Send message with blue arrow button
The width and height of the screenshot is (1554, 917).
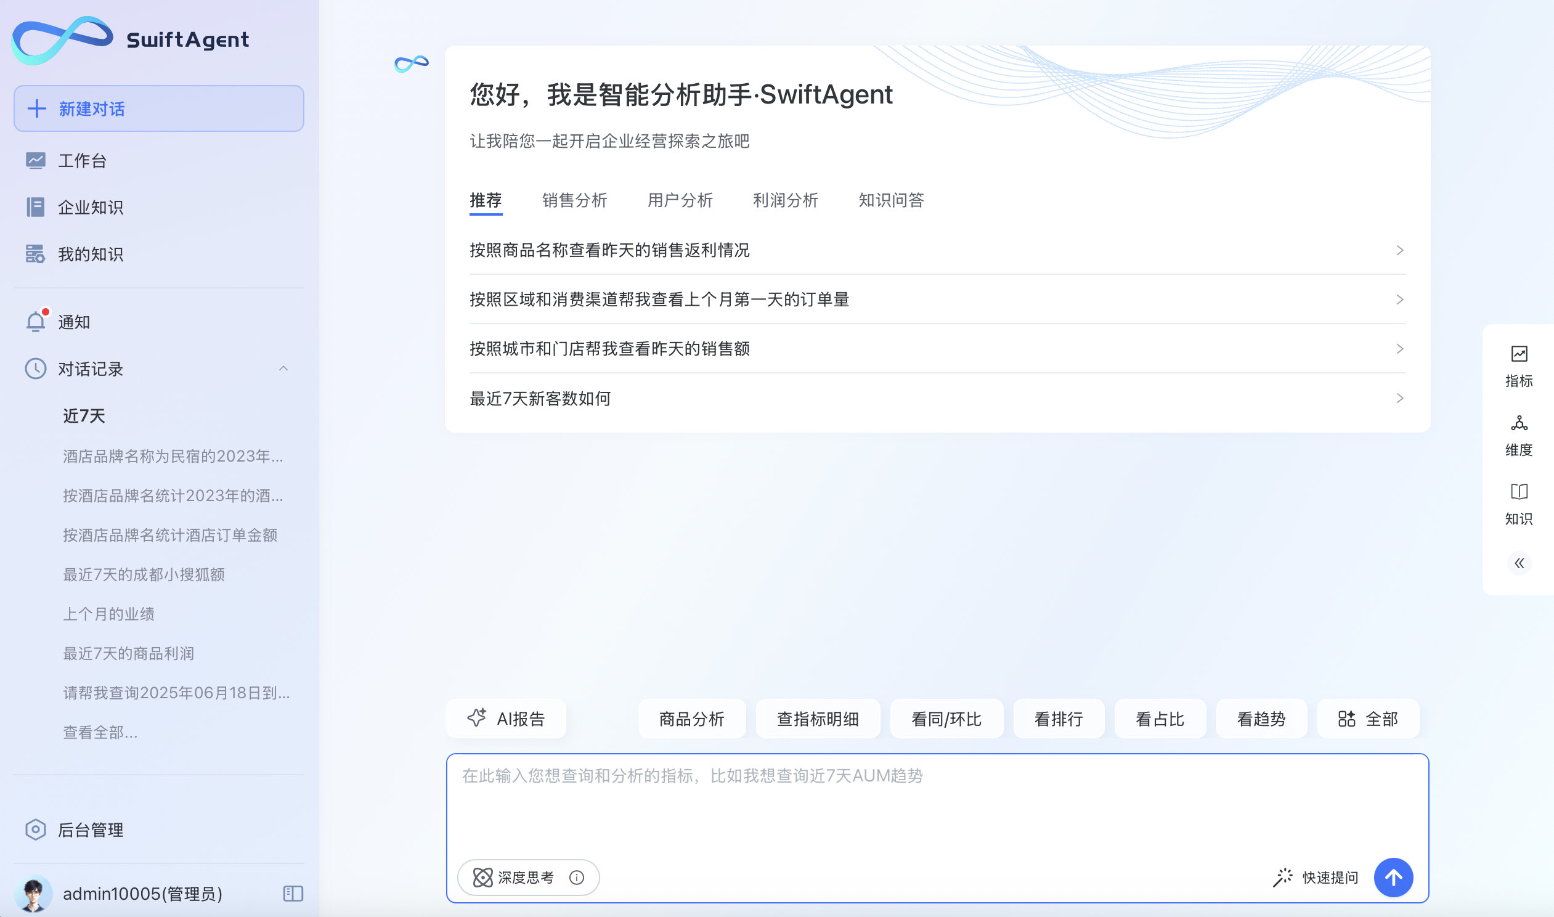1393,878
